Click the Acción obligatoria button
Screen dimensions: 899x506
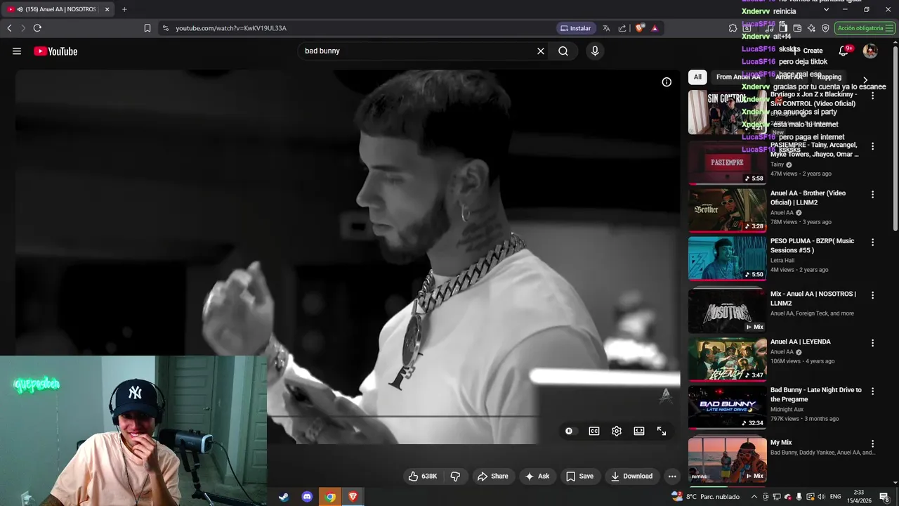(865, 28)
